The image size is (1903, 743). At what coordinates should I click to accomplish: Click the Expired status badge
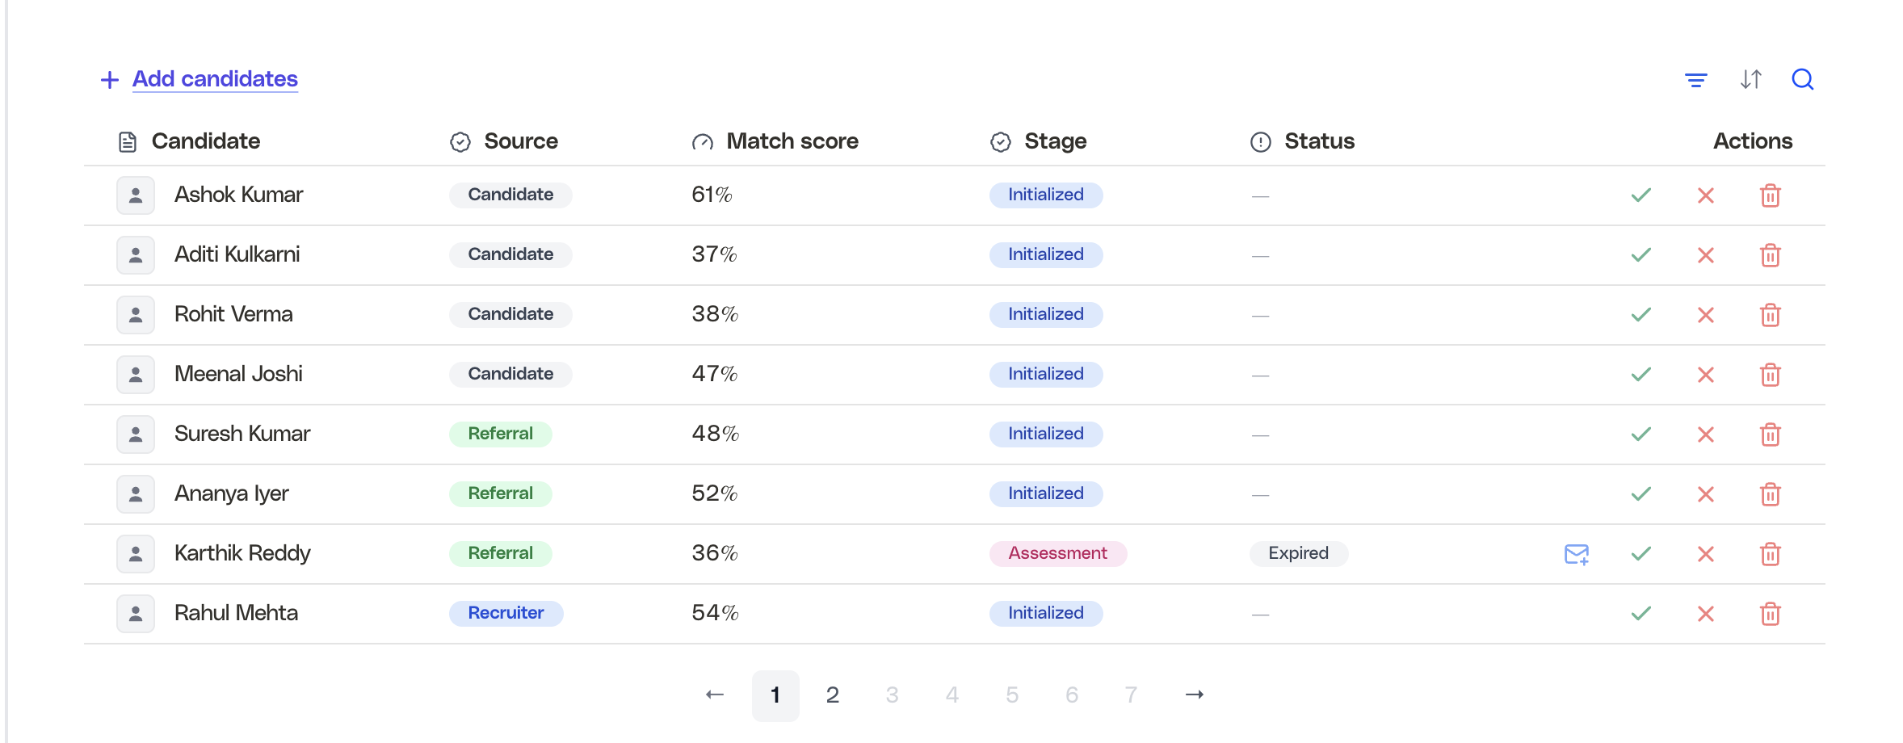point(1297,553)
